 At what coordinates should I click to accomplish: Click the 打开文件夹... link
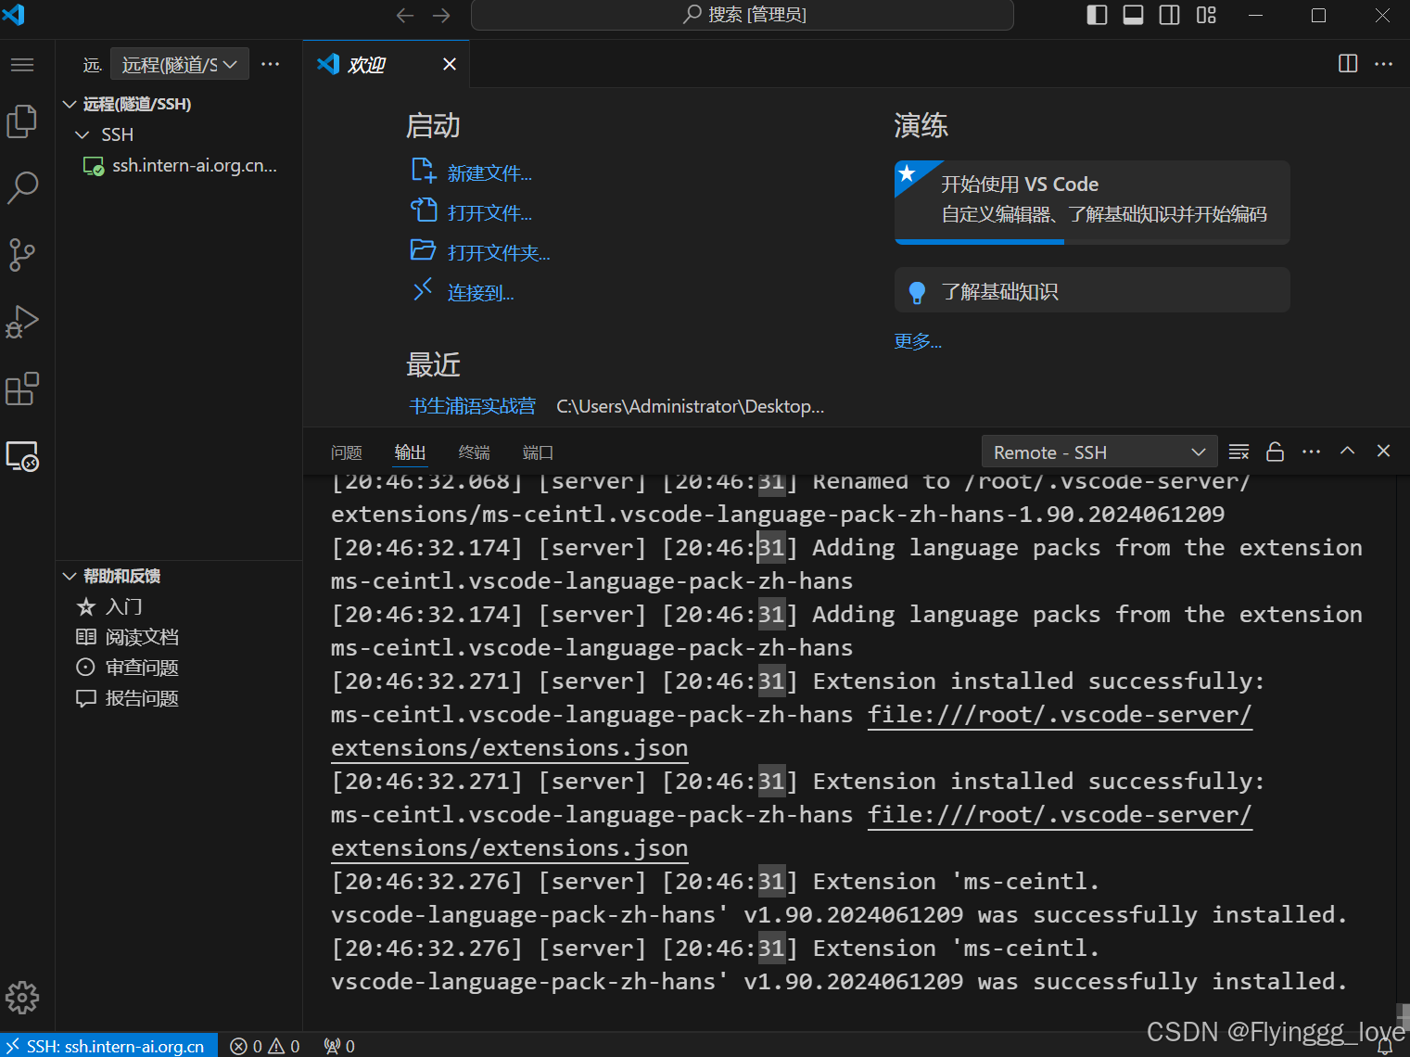[x=499, y=253]
